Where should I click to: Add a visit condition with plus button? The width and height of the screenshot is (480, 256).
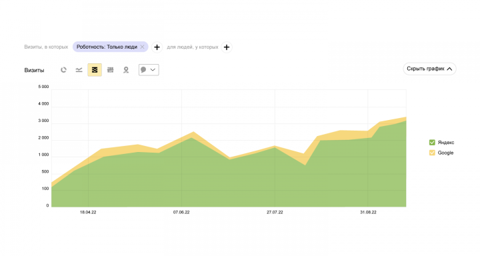(x=157, y=47)
